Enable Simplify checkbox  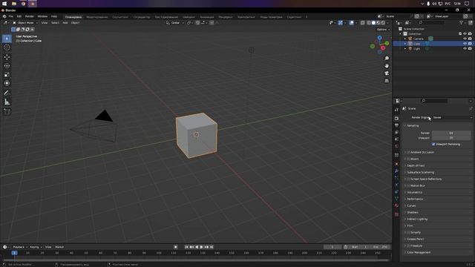click(408, 232)
